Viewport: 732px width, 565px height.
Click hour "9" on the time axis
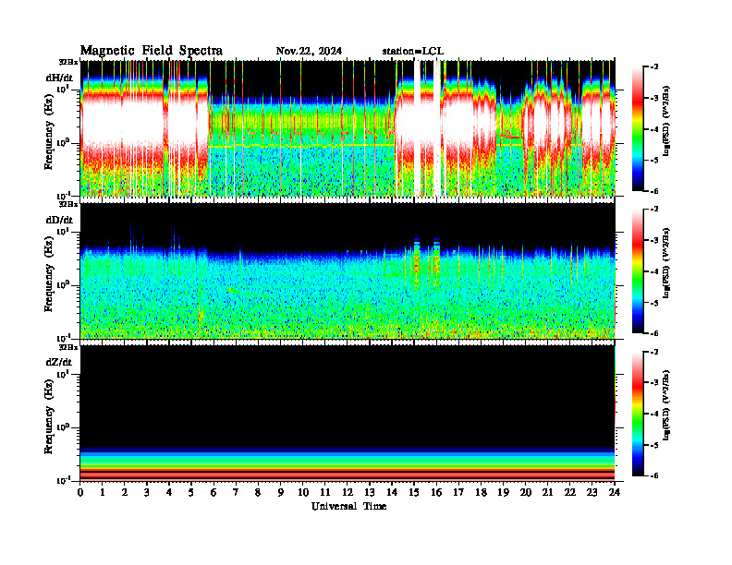[x=281, y=492]
